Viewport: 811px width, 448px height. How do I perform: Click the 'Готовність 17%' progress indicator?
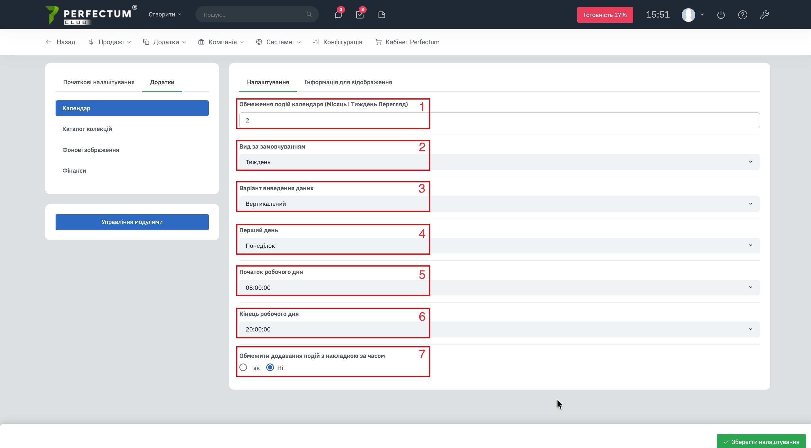tap(605, 15)
